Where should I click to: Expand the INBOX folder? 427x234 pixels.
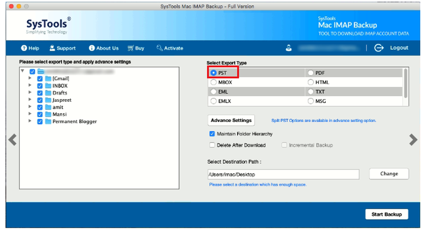tap(30, 85)
